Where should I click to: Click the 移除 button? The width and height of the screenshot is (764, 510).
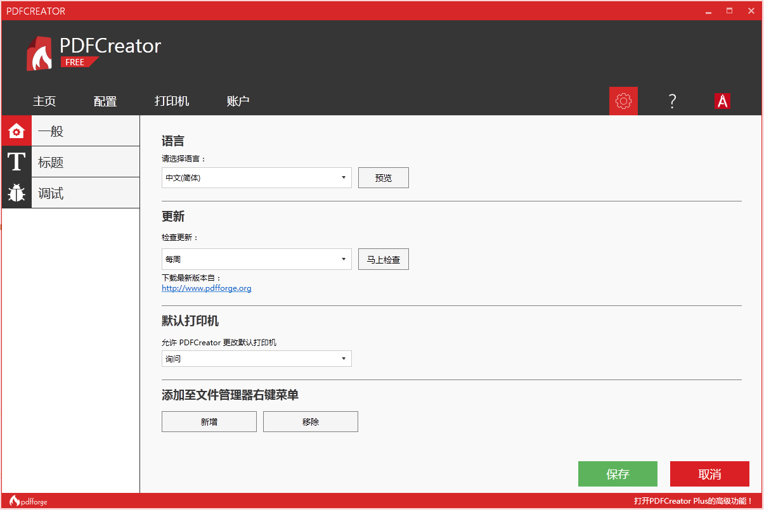click(311, 422)
